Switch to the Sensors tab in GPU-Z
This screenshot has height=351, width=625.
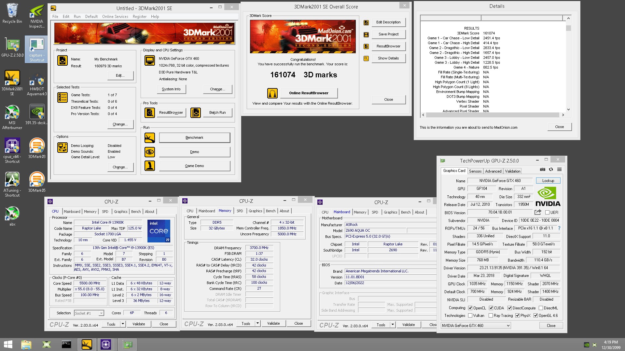475,171
